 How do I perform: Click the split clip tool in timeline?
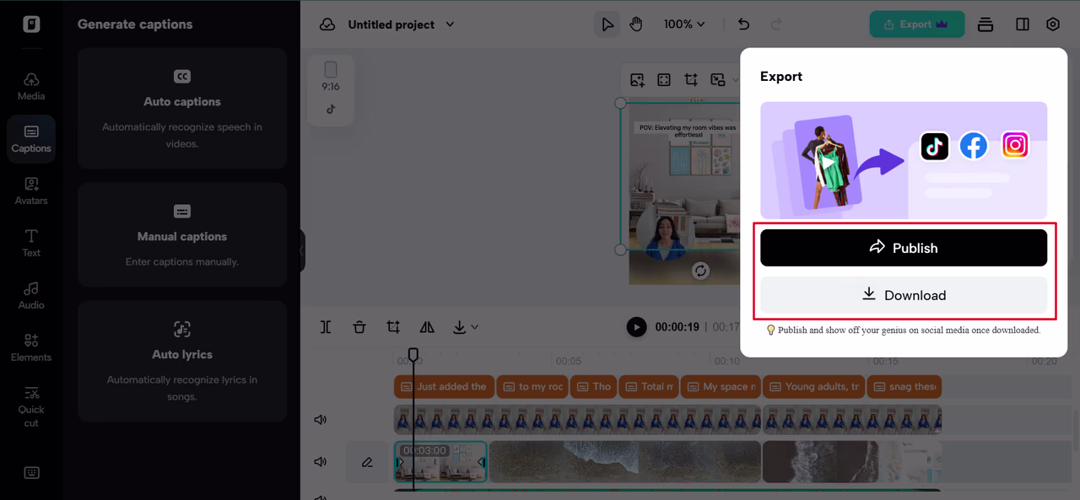(x=326, y=327)
